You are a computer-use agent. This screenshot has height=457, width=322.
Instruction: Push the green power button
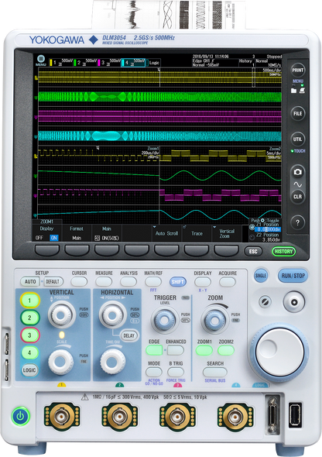coord(20,416)
